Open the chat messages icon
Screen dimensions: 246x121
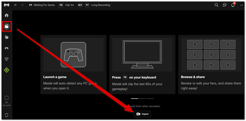click(x=225, y=5)
